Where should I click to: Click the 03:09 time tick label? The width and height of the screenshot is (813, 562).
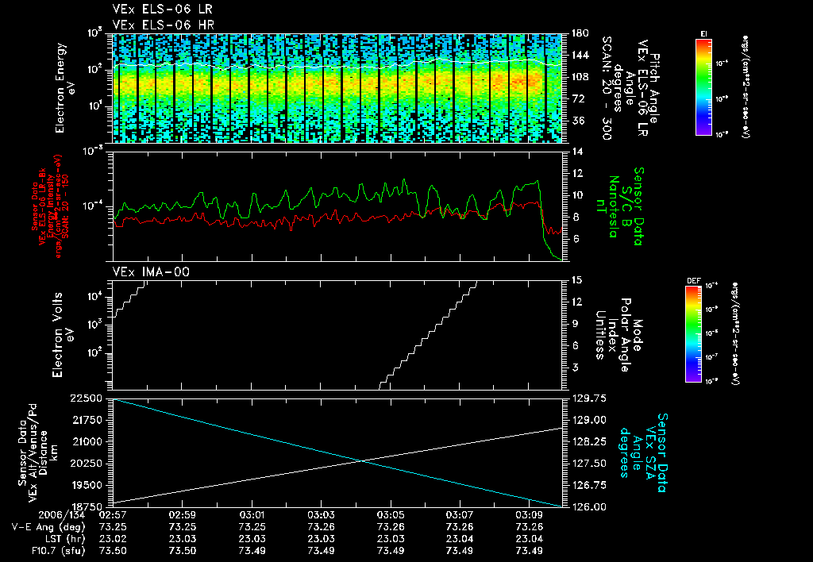point(529,515)
